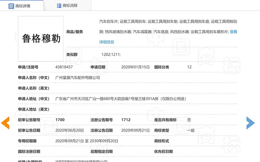Click the 商标流程 tab list icon
Screen dimensions: 260x162
coord(59,6)
